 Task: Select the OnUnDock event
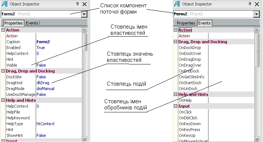pyautogui.click(x=188, y=89)
